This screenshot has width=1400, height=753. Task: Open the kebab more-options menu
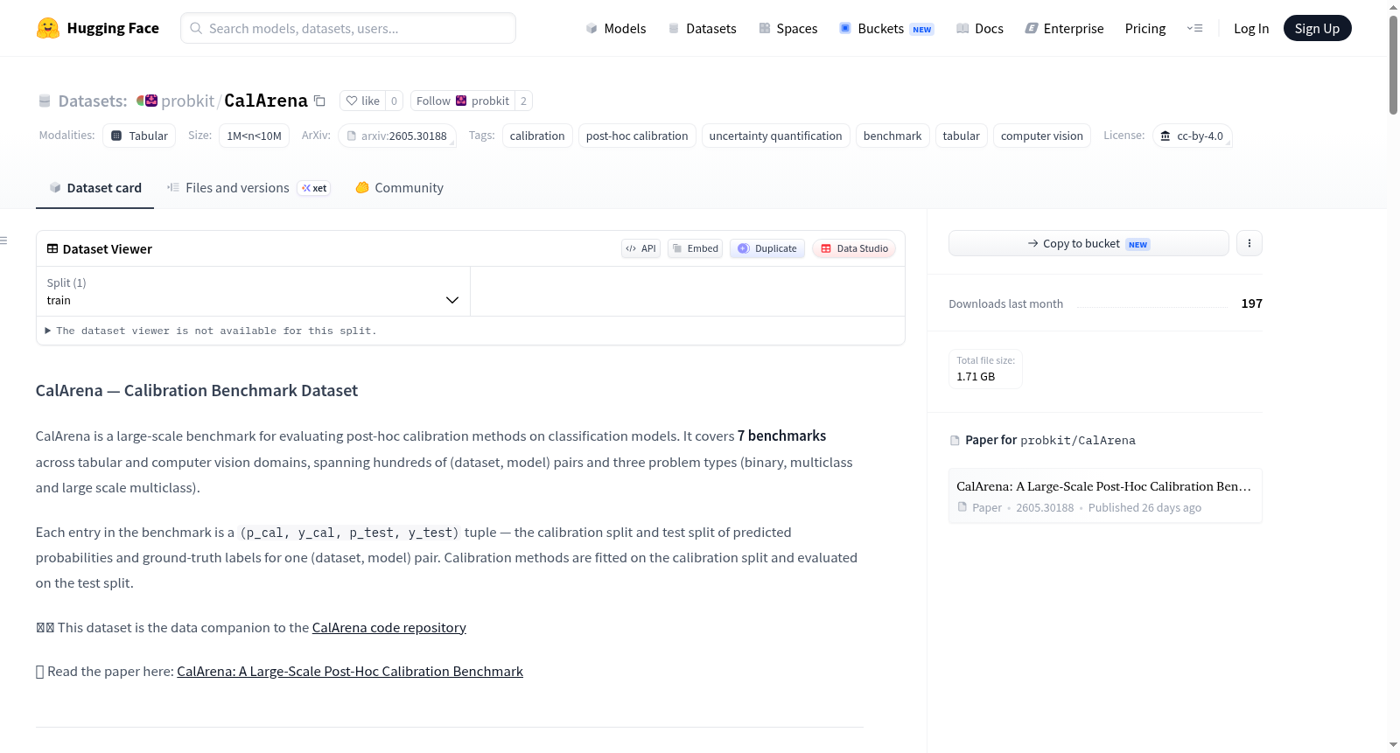pos(1249,243)
